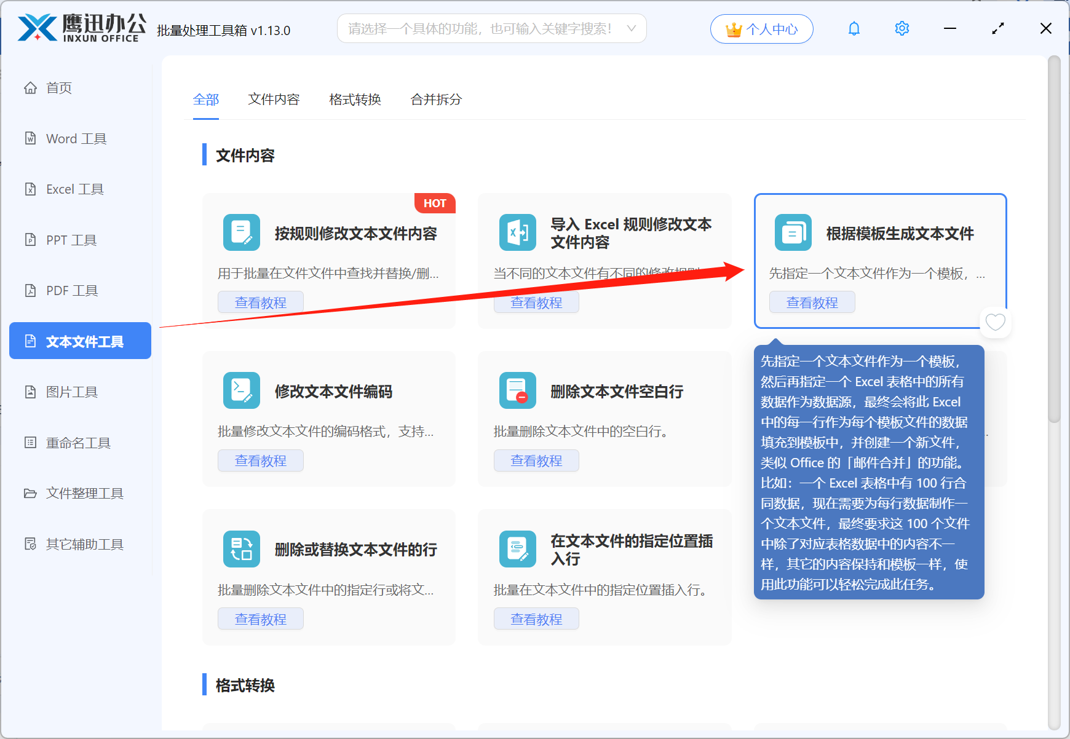Open the 删除文本文件空白行 tool icon
The width and height of the screenshot is (1070, 739).
click(x=517, y=390)
